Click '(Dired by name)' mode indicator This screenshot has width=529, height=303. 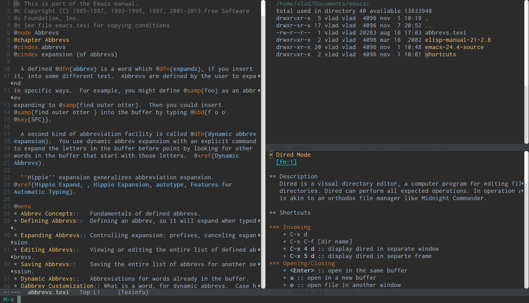pyautogui.click(x=427, y=148)
